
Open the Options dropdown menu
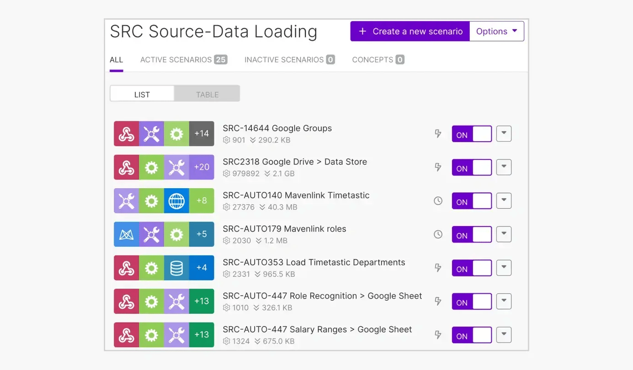coord(497,31)
